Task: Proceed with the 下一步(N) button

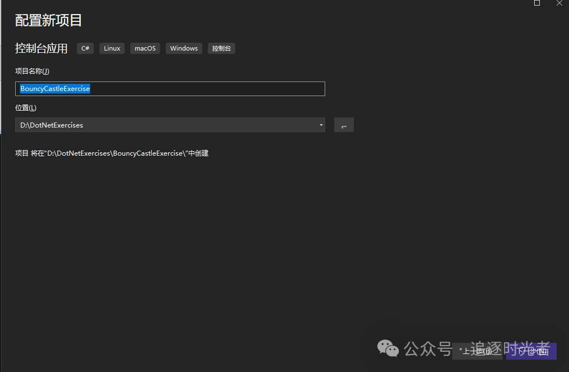Action: 531,351
